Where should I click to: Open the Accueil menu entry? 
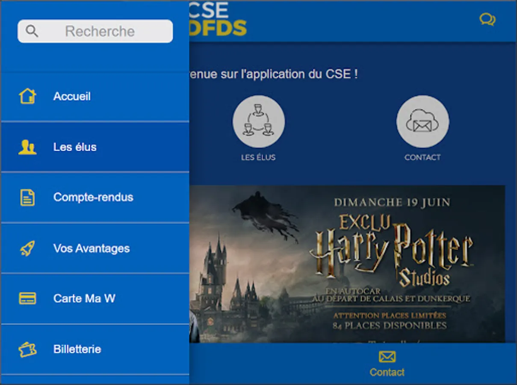(95, 97)
